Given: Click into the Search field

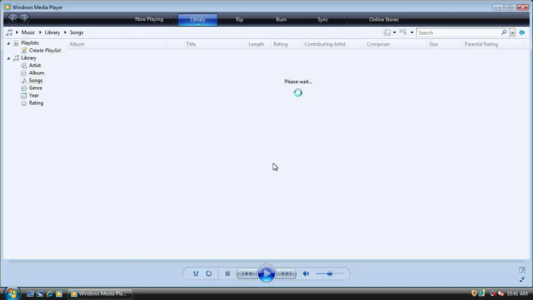Looking at the screenshot, I should [x=458, y=32].
